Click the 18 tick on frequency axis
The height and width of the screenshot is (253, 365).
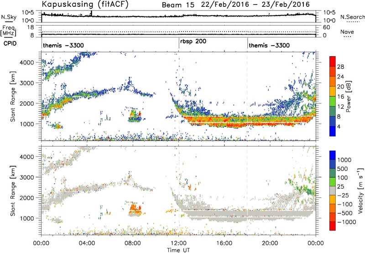(x=30, y=27)
